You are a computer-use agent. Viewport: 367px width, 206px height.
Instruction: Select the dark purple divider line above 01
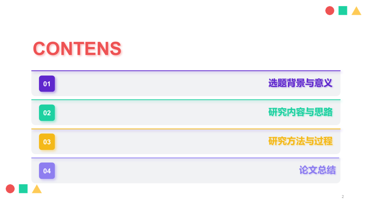186,71
